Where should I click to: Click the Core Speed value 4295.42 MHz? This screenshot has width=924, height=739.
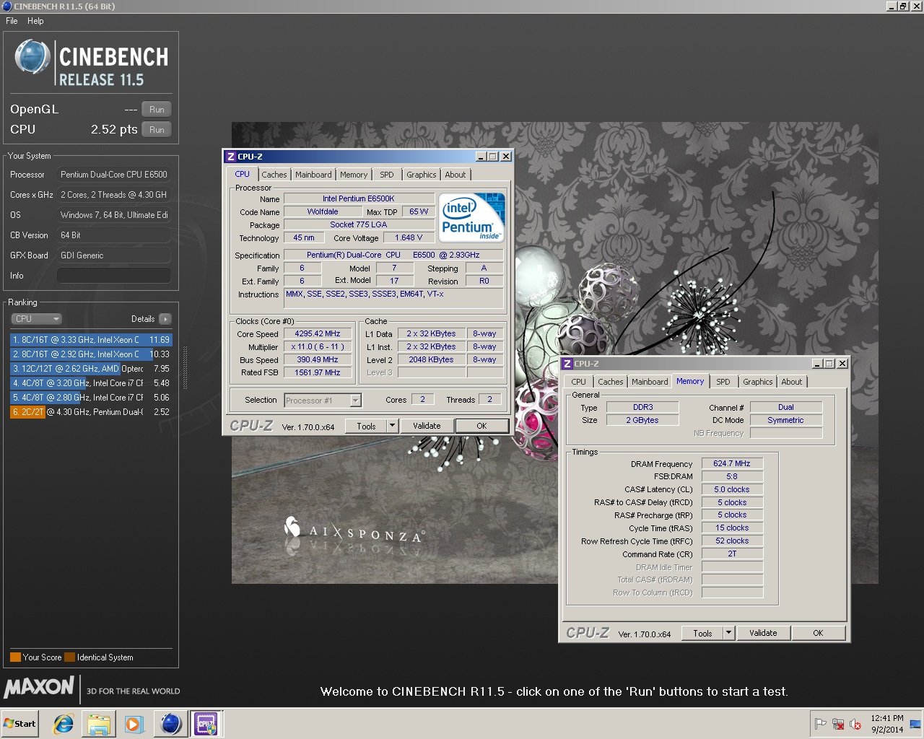318,334
